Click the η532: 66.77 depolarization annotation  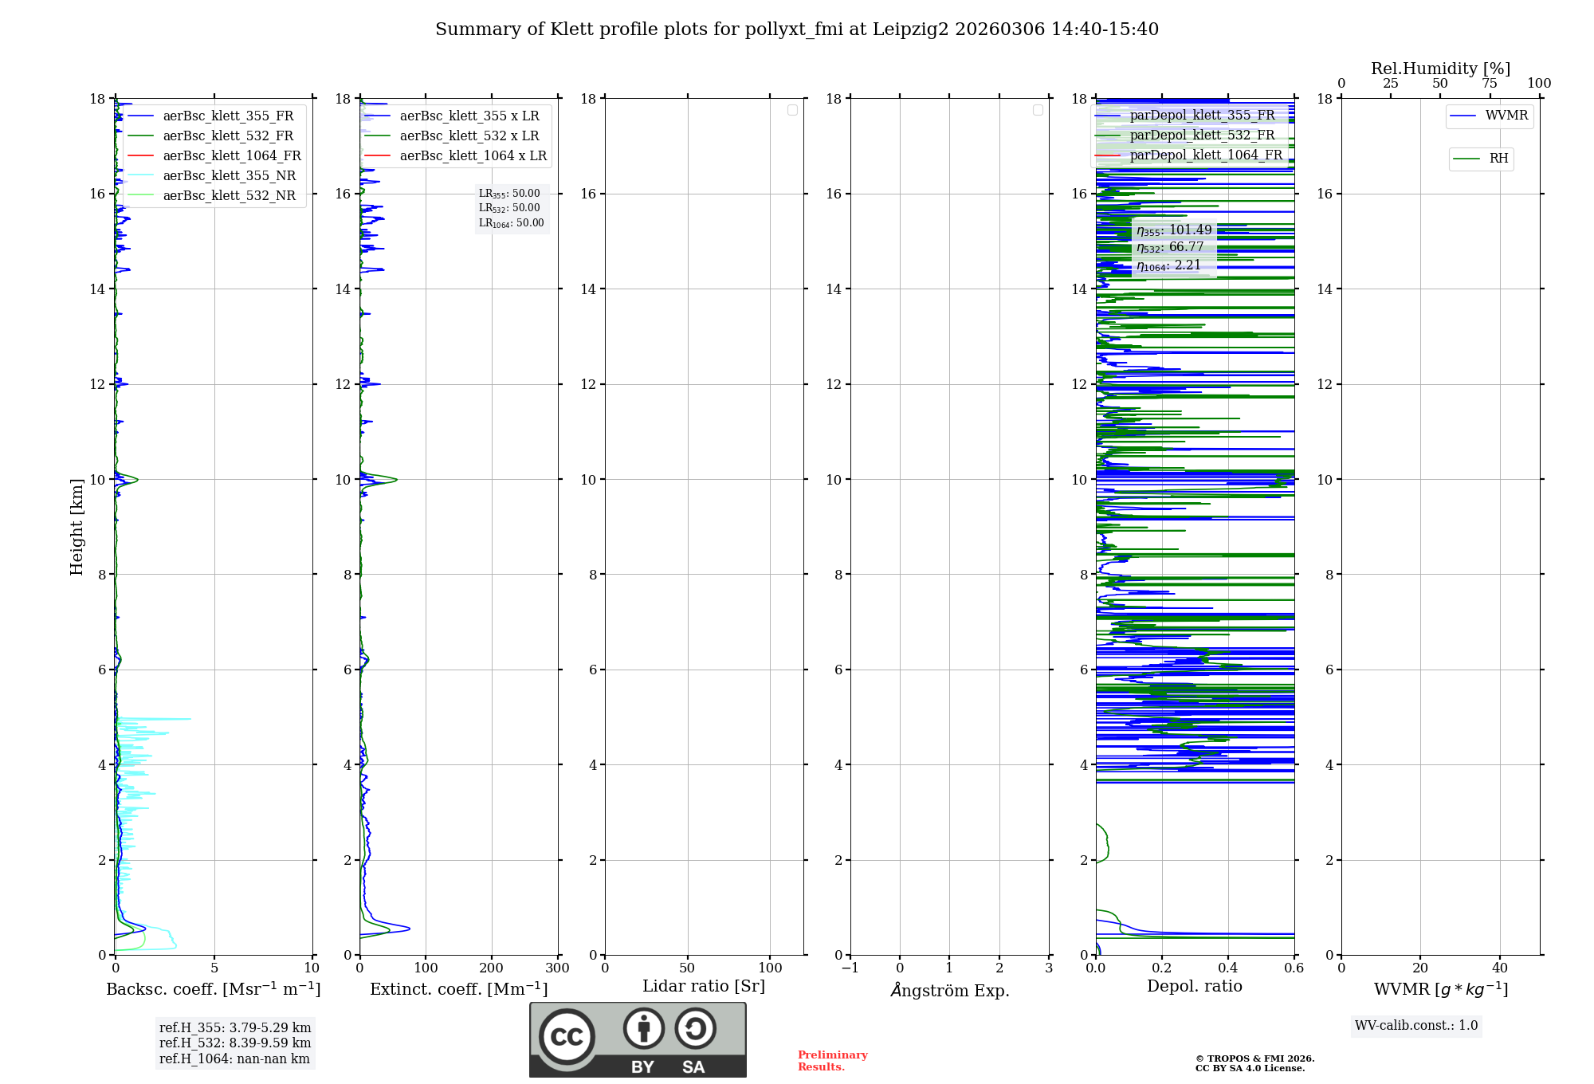(x=1170, y=247)
